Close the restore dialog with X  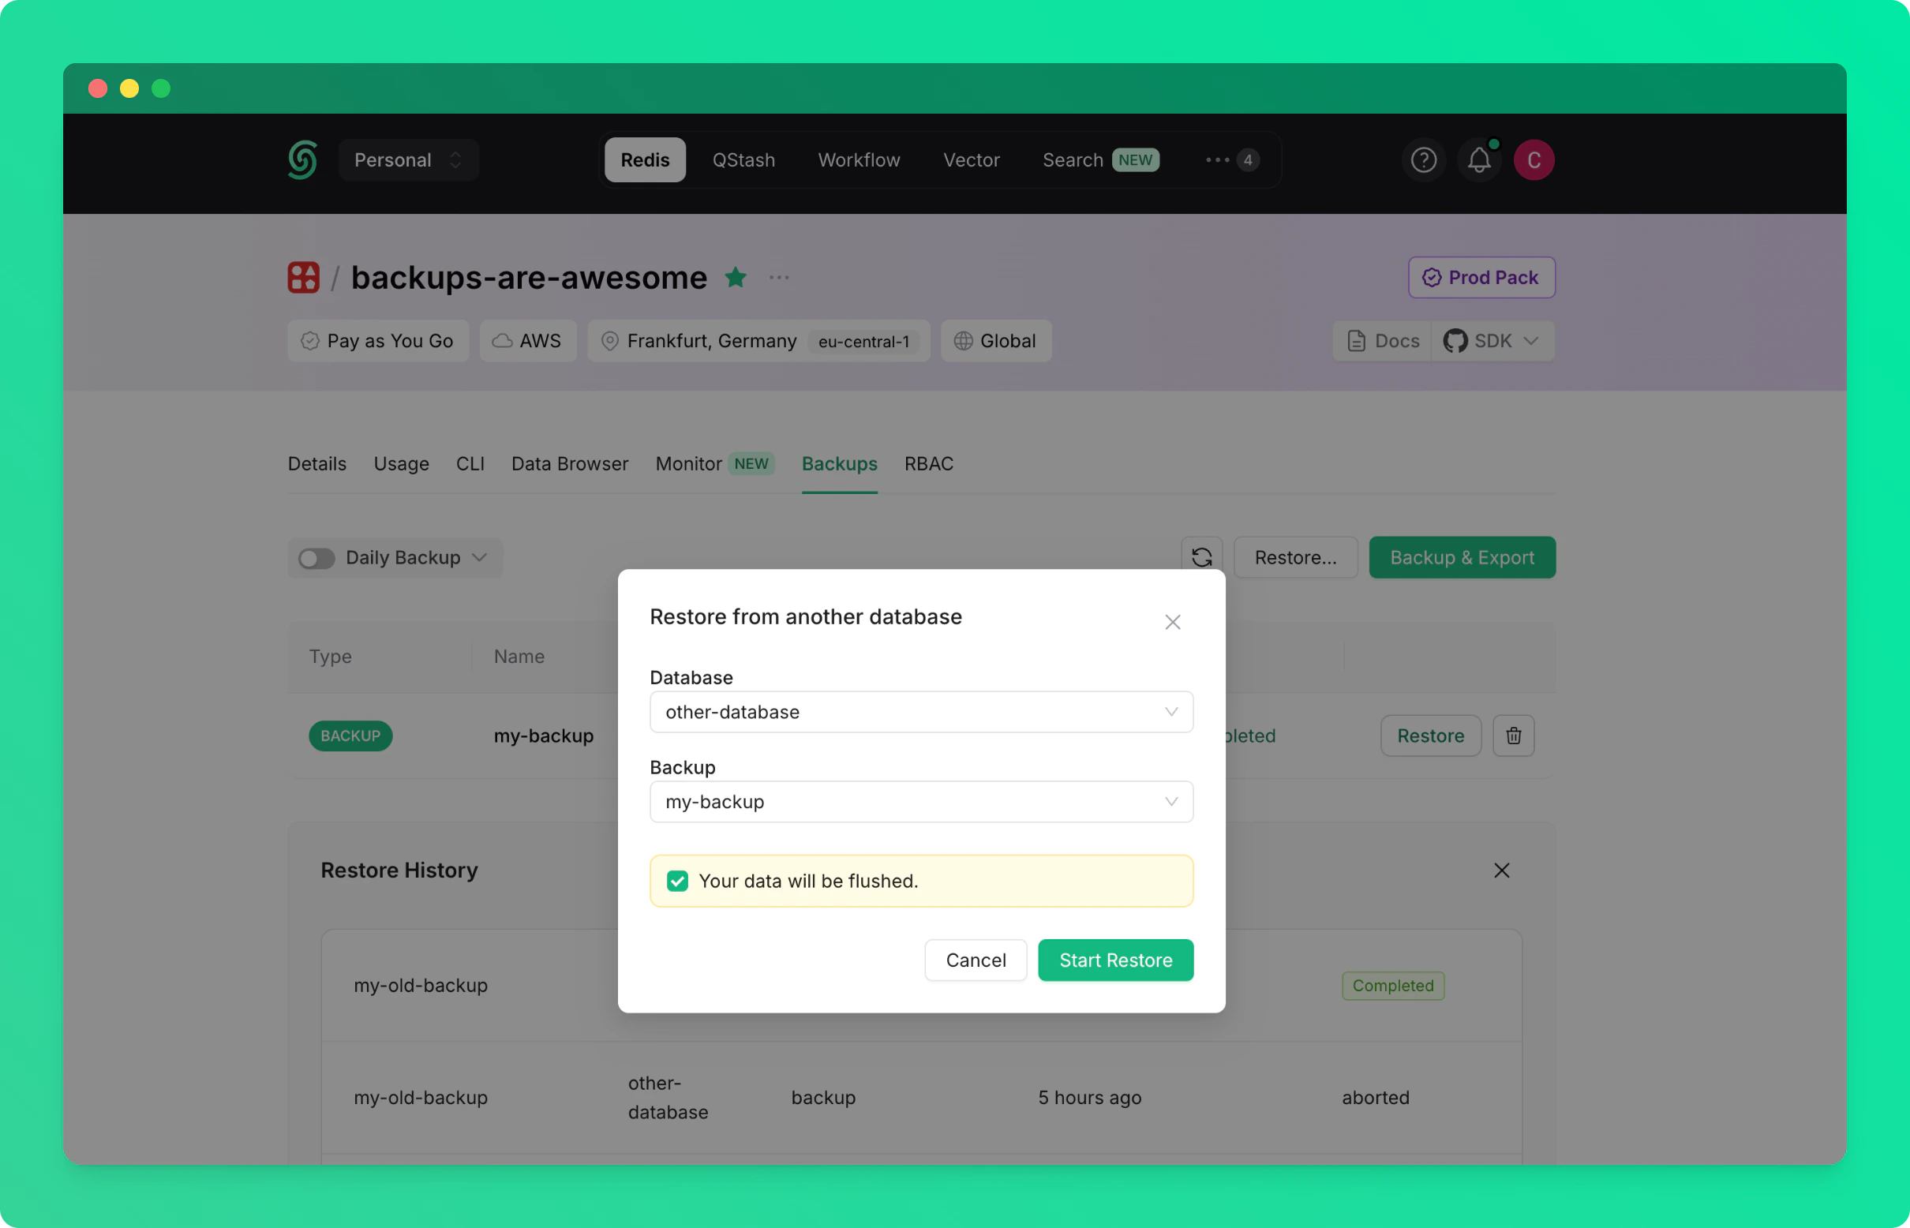tap(1171, 622)
